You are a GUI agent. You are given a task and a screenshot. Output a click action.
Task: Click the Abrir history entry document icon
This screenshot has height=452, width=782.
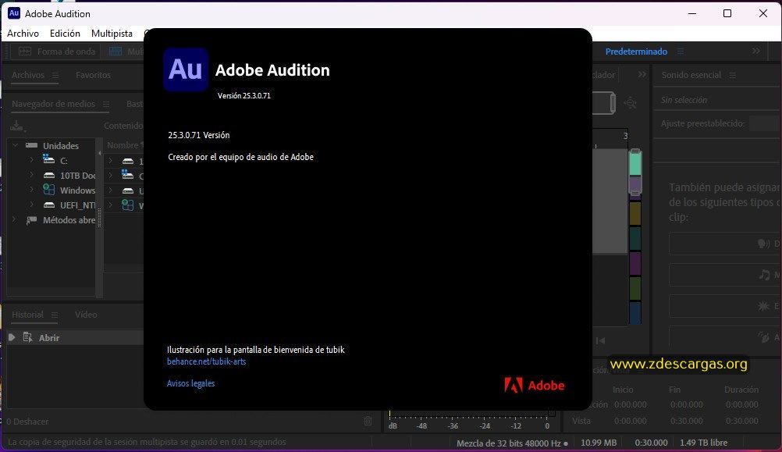pos(28,338)
